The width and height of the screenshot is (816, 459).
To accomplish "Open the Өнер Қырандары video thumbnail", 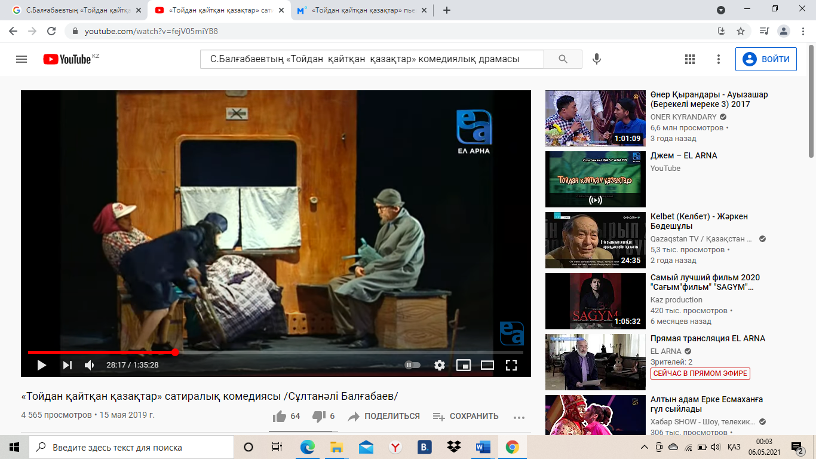I will pyautogui.click(x=596, y=118).
